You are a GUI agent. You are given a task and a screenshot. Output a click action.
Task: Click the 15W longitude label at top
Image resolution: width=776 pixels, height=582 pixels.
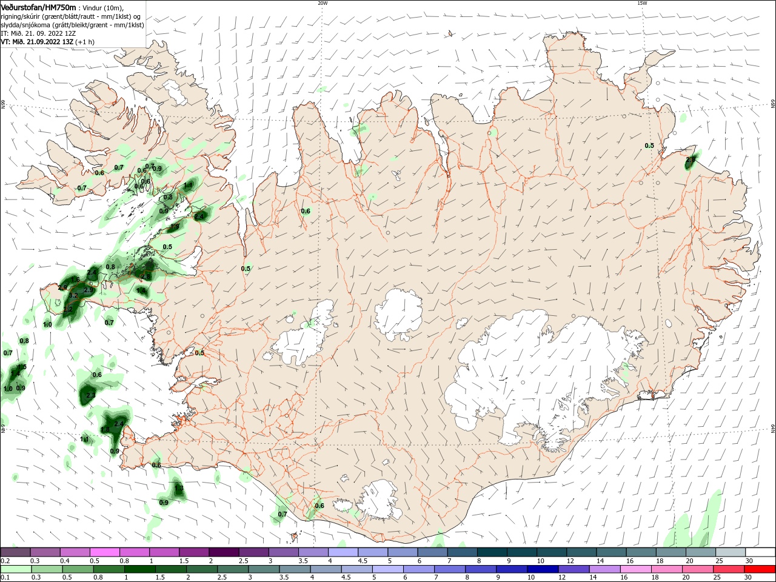[642, 3]
